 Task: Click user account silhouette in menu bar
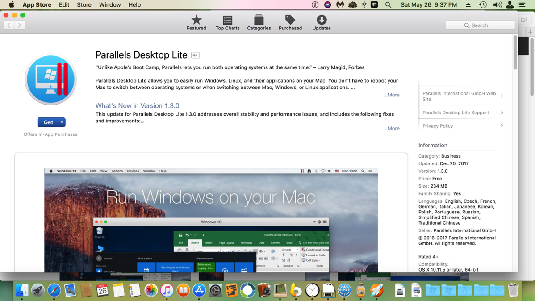coord(510,5)
